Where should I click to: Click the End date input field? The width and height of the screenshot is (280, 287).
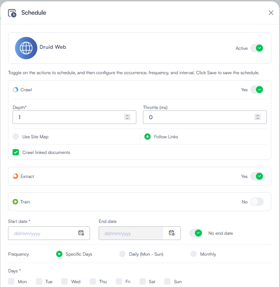[x=139, y=233]
